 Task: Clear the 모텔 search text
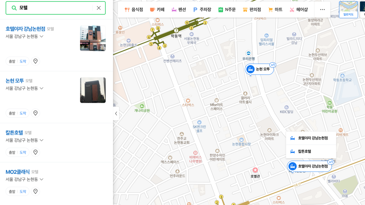click(x=99, y=8)
